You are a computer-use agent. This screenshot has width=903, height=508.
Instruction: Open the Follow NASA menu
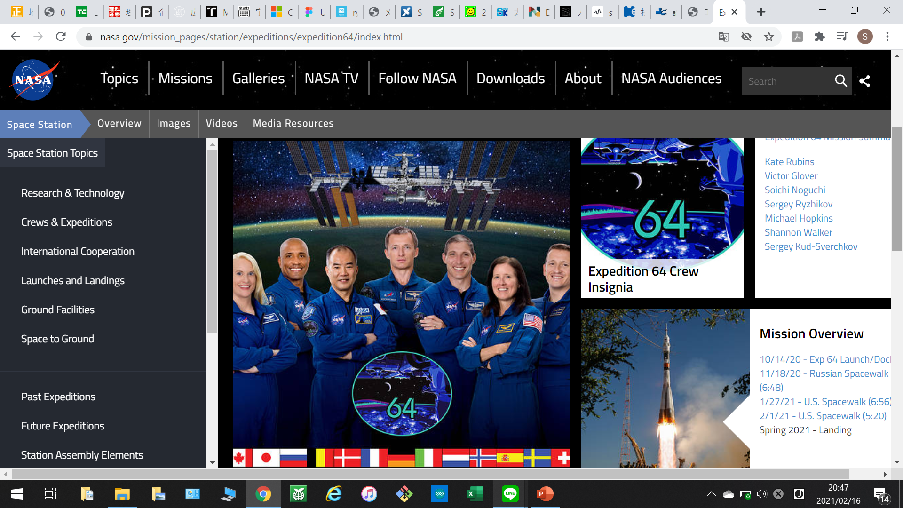click(x=418, y=78)
